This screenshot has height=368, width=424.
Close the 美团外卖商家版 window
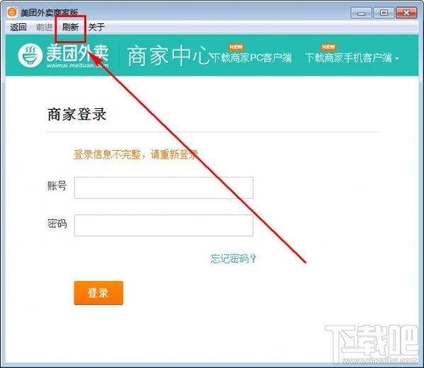[406, 13]
